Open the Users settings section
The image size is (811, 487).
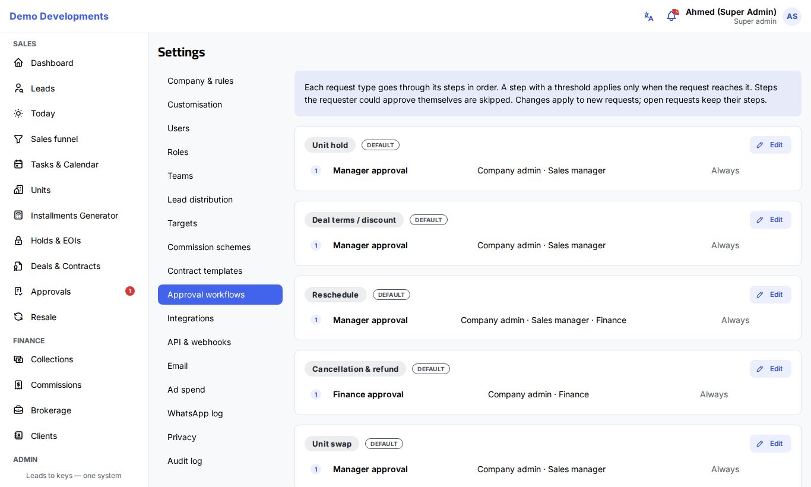pos(220,128)
